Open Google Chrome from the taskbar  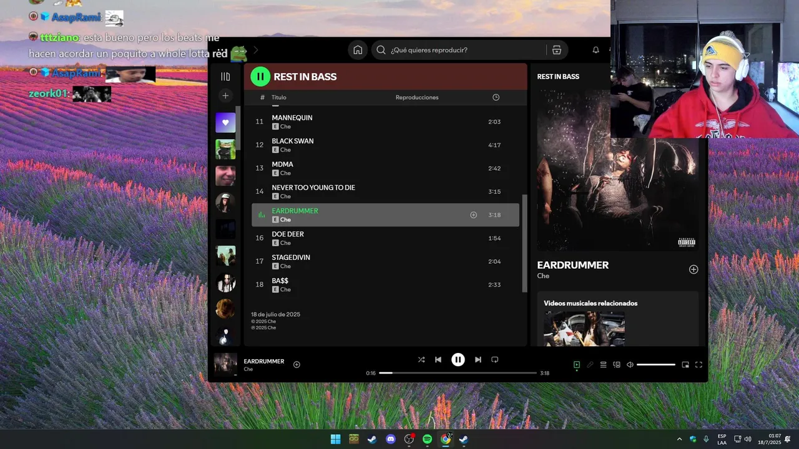tap(446, 439)
